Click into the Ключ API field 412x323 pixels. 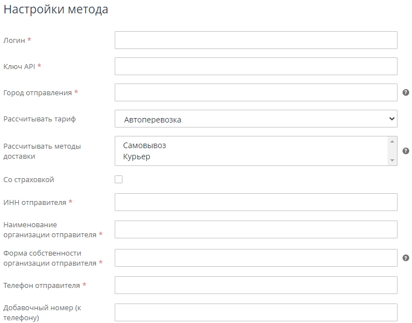pyautogui.click(x=256, y=66)
